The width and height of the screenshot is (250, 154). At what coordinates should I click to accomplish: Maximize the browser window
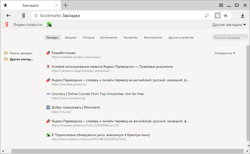pos(237,5)
